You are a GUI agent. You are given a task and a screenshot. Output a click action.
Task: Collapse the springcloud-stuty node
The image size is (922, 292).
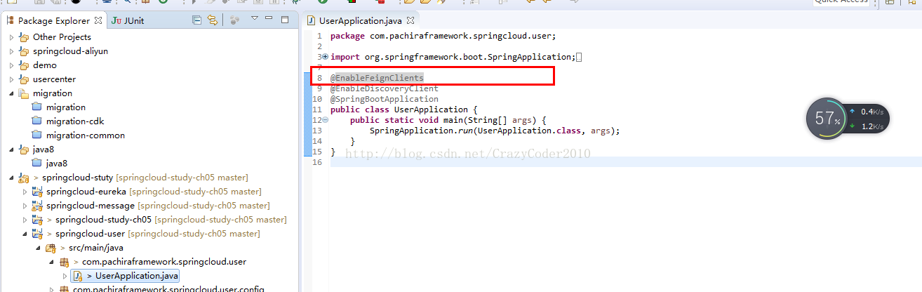coord(12,177)
